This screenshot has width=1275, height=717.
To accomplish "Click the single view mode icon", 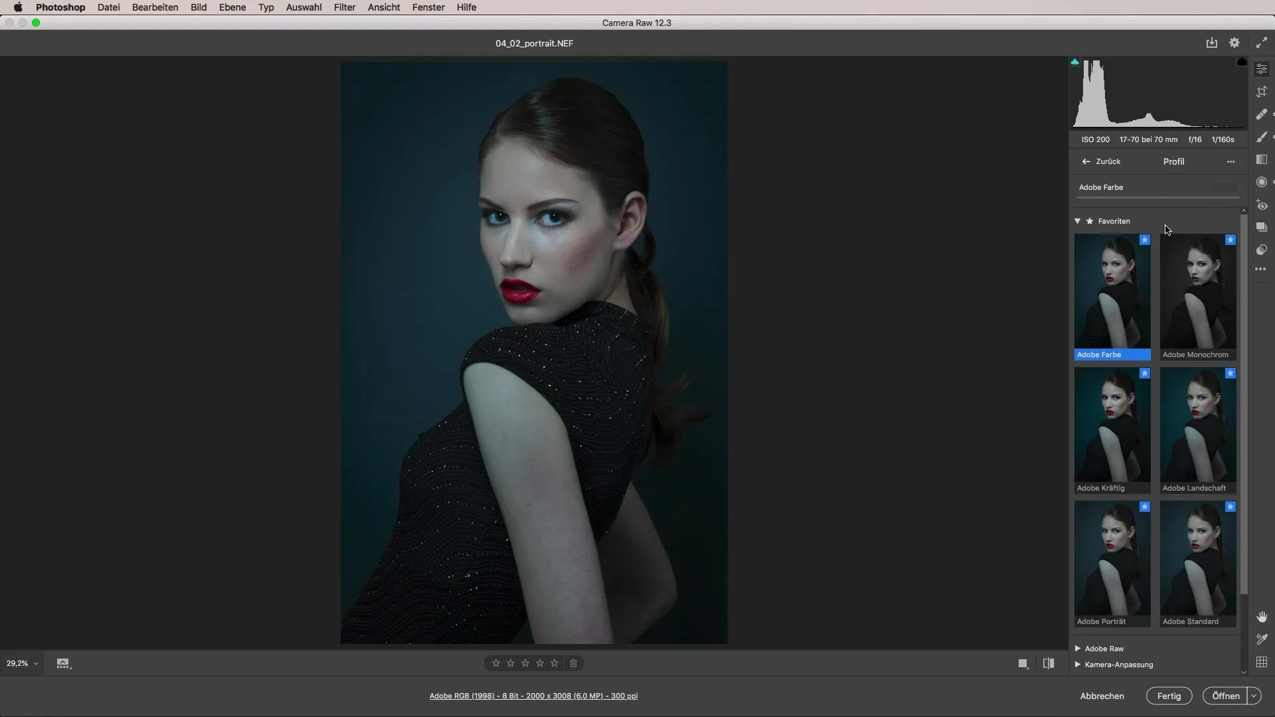I will tap(1023, 663).
